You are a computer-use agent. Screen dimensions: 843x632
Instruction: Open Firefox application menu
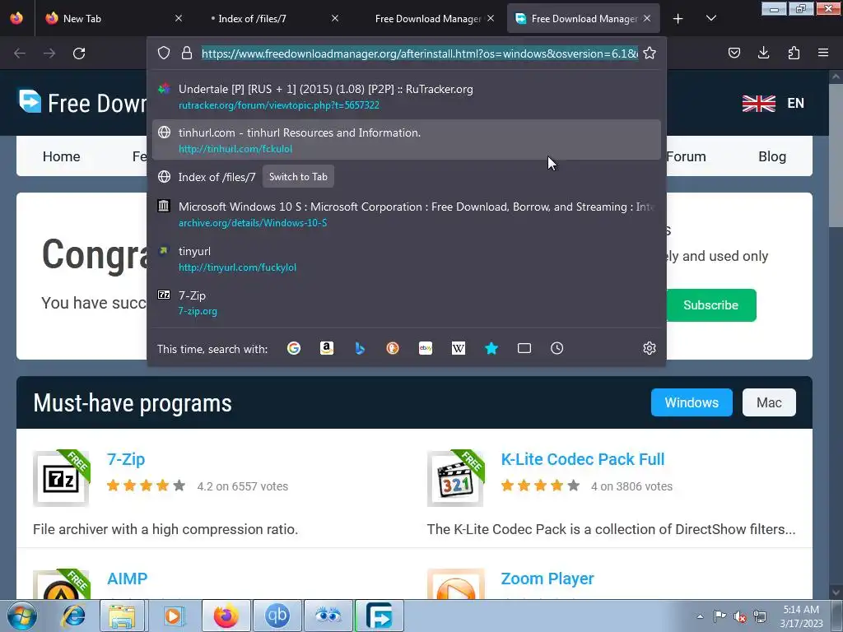click(x=823, y=53)
